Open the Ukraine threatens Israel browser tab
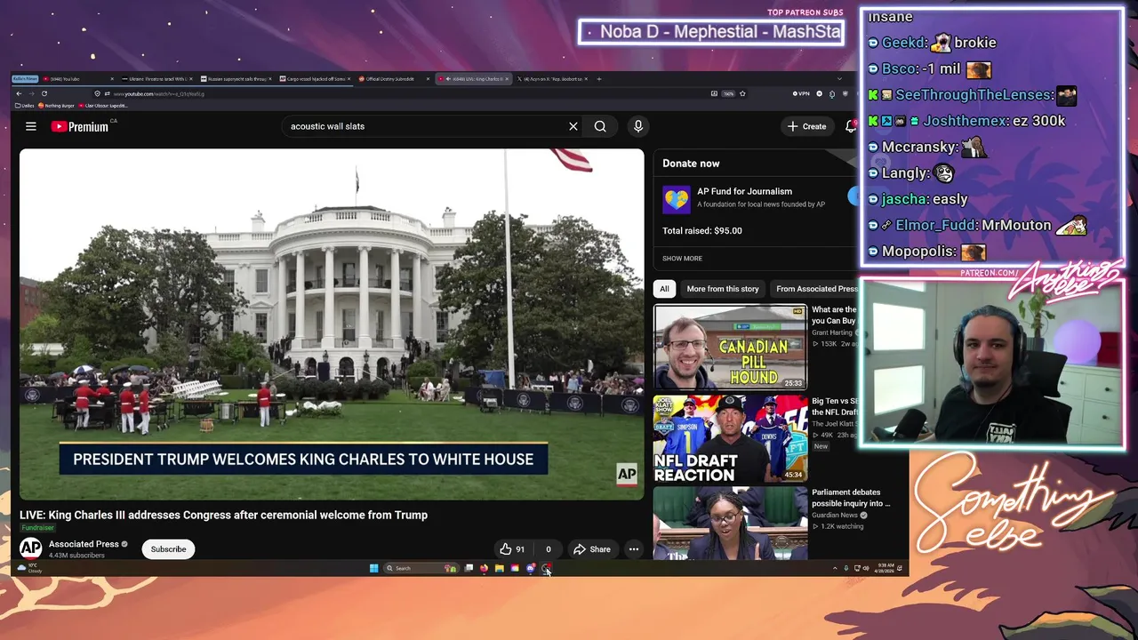Viewport: 1138px width, 640px height. 157,79
